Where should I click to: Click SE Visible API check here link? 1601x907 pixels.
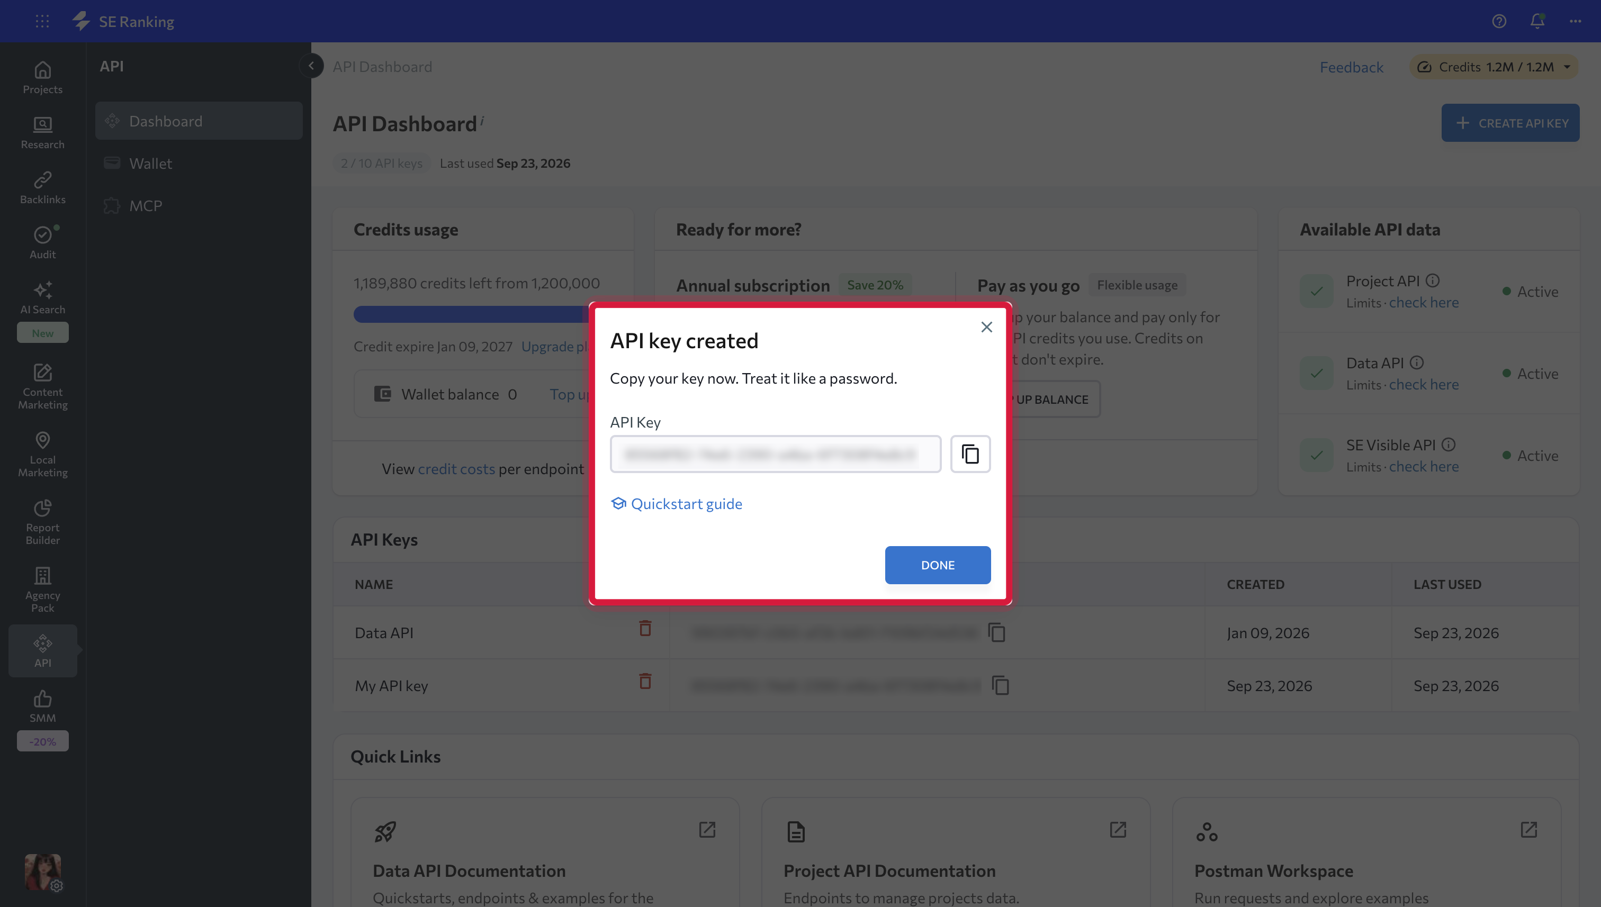pos(1424,467)
